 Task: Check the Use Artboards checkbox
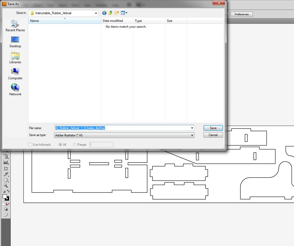(x=30, y=144)
